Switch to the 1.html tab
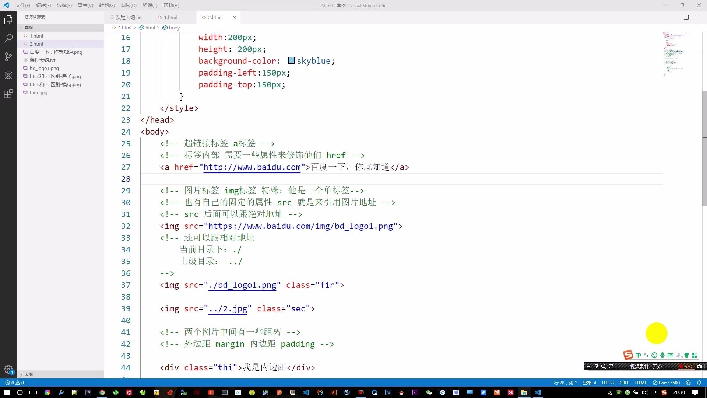The image size is (707, 398). coord(170,17)
